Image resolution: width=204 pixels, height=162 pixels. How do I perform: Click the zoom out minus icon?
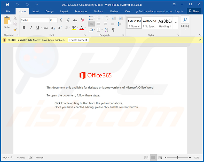(x=166, y=157)
